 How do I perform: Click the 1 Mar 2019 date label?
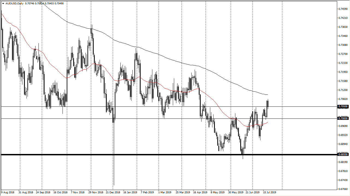165,192
